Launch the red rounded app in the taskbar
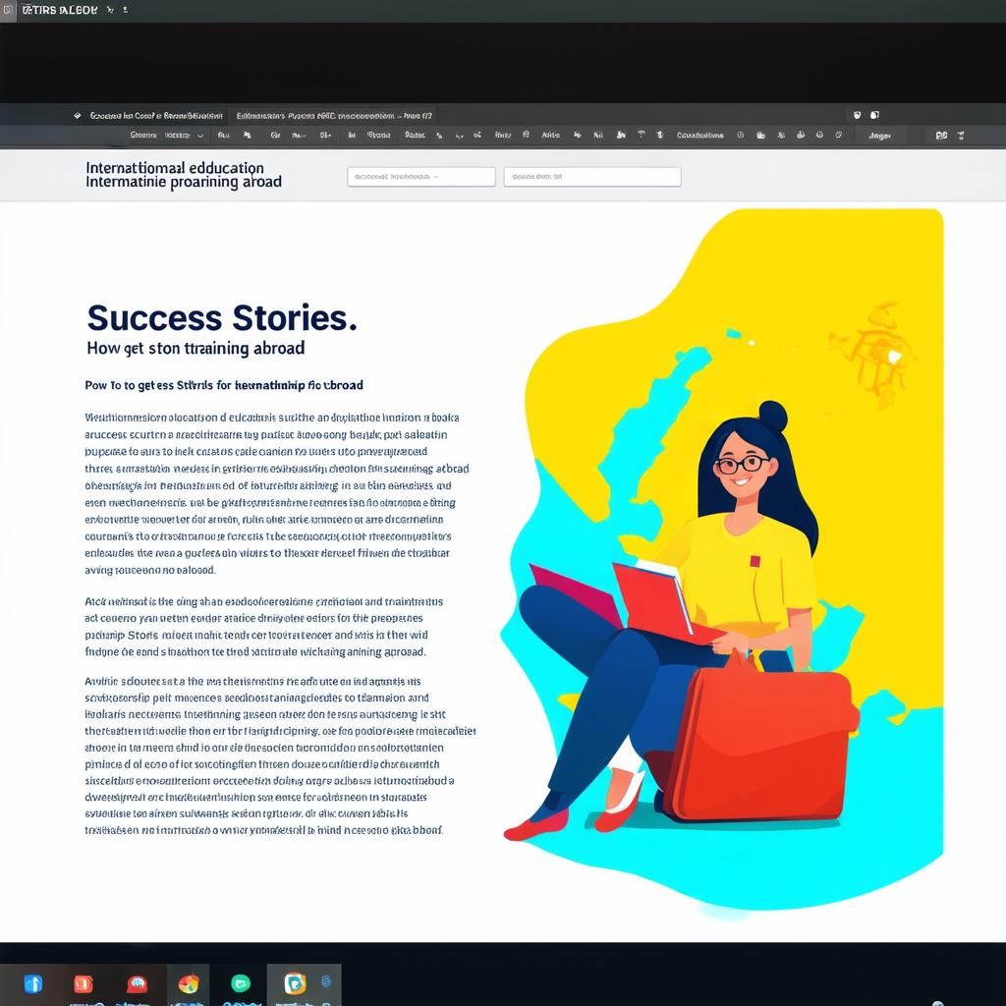Viewport: 1006px width, 1006px height. click(x=137, y=983)
